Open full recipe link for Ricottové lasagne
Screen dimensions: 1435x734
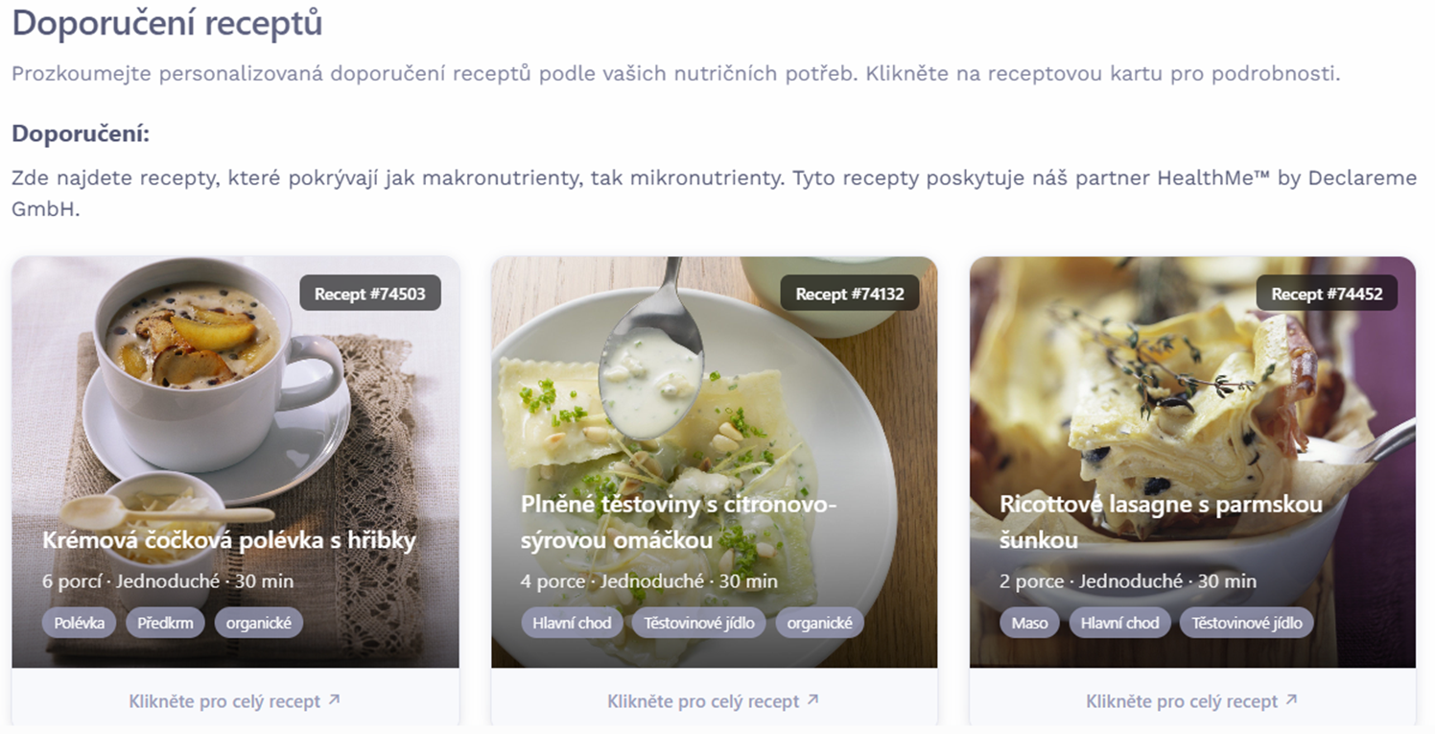1192,701
